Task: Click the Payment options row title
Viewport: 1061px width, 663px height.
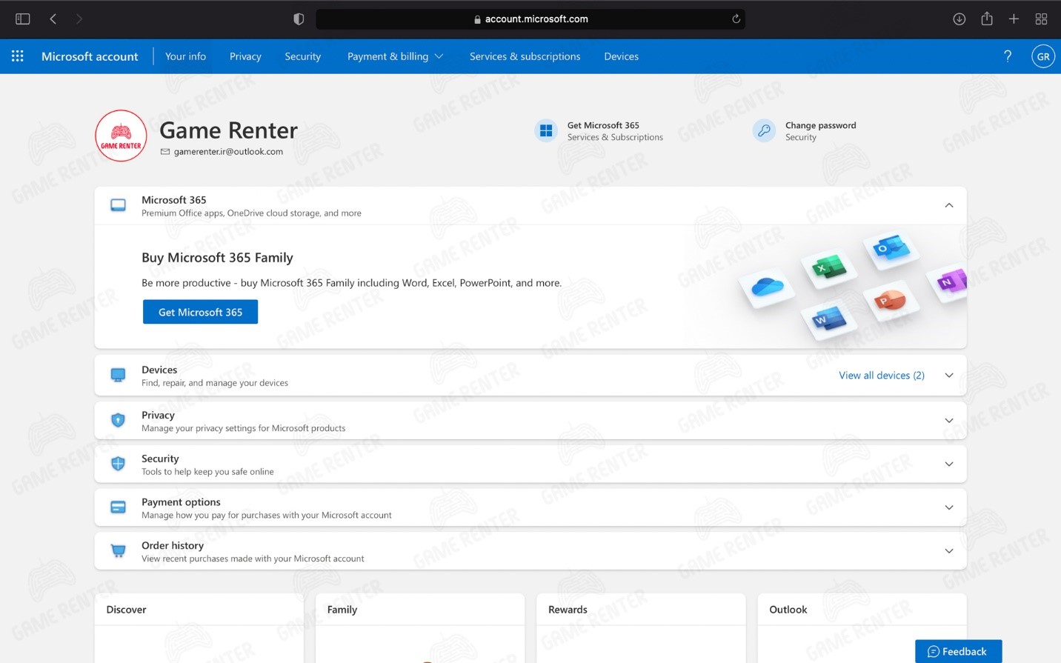Action: tap(181, 502)
